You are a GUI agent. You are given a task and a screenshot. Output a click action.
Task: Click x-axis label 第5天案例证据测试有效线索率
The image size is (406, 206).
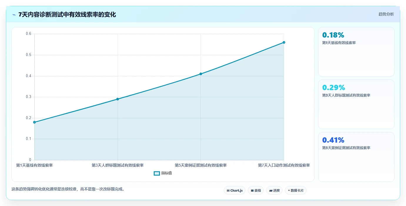tap(201, 166)
